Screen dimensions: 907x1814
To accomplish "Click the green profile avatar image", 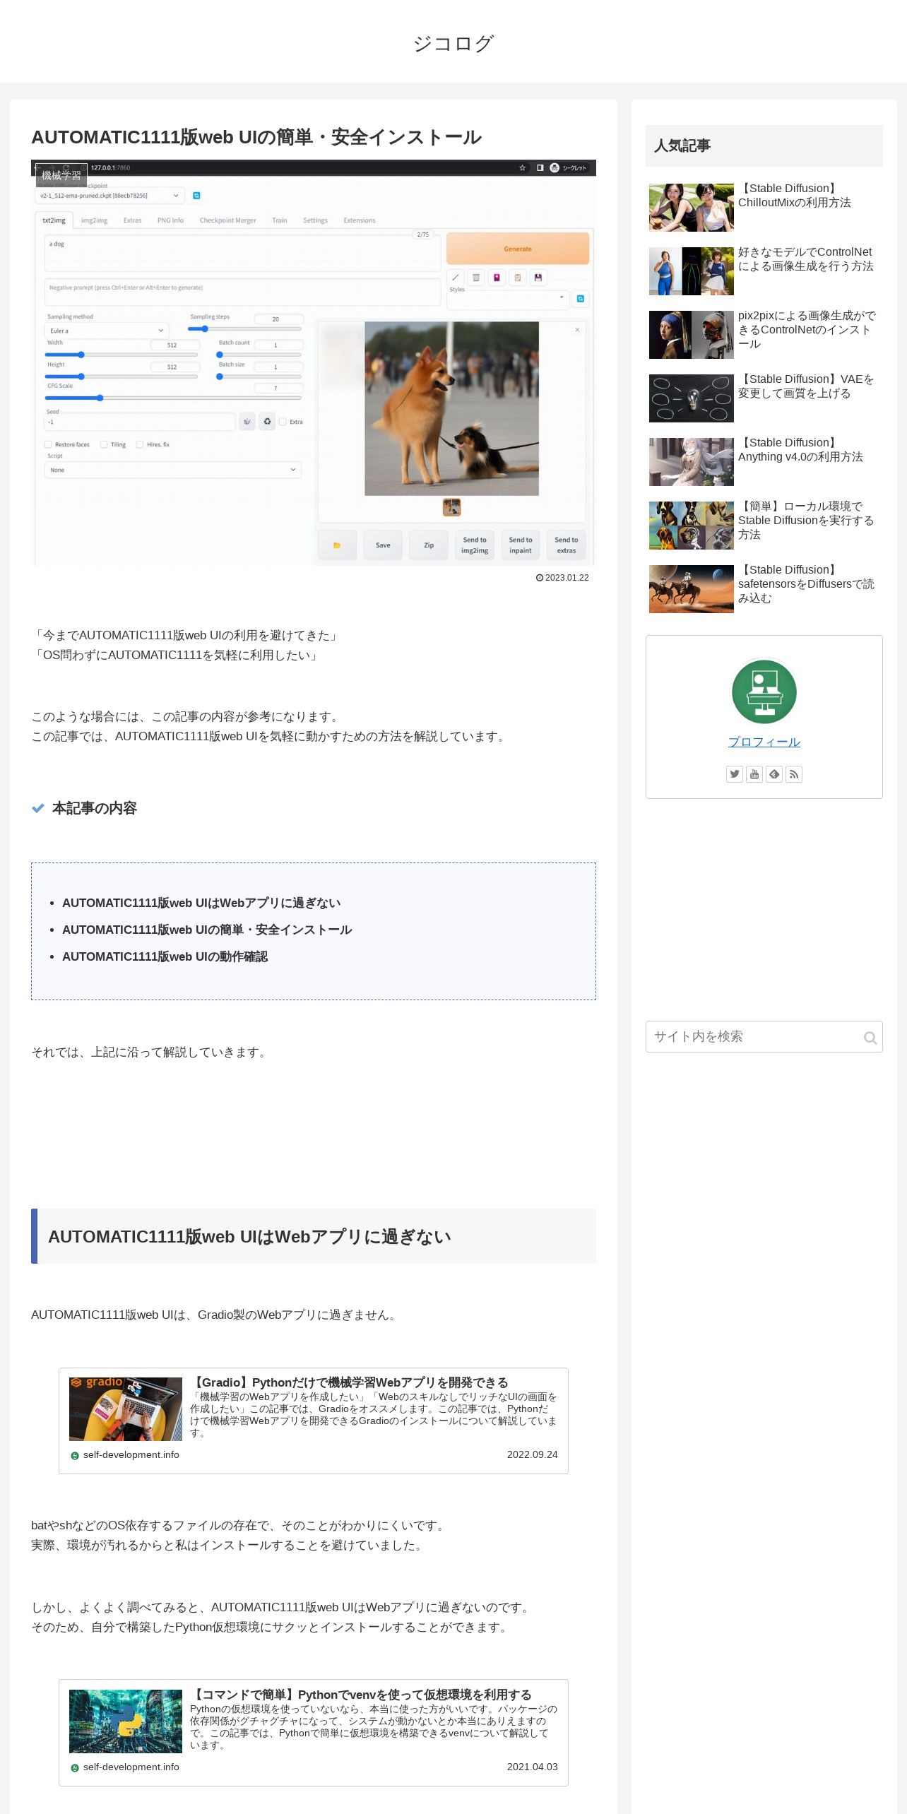I will pos(764,692).
